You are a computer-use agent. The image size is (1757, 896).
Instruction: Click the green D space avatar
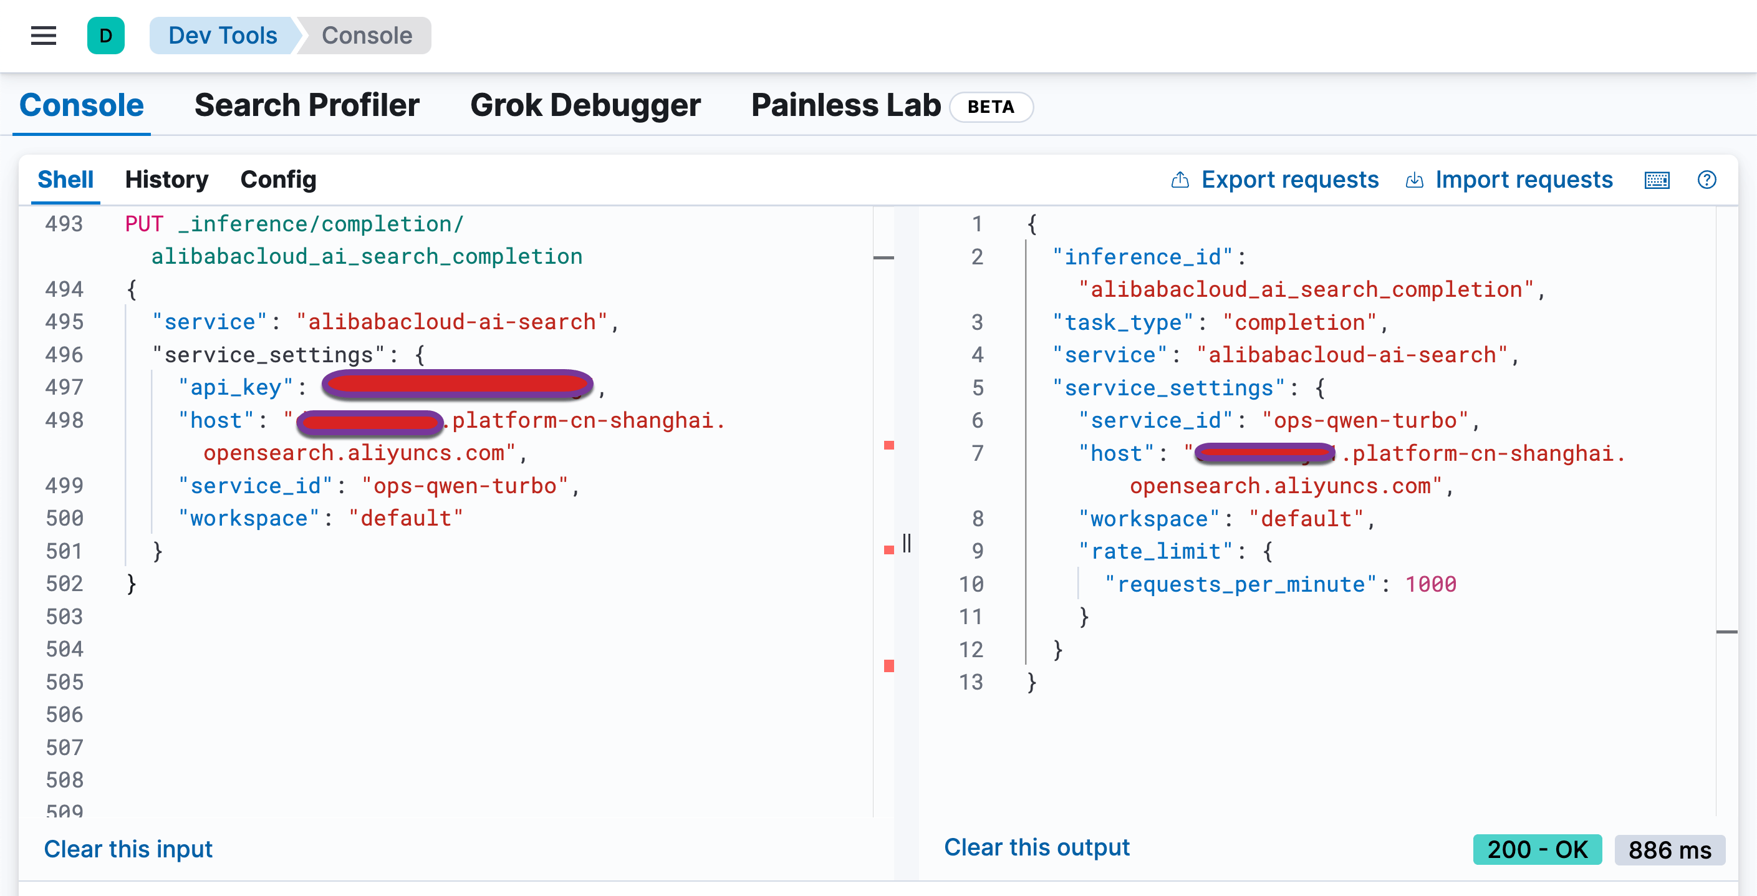click(x=106, y=36)
